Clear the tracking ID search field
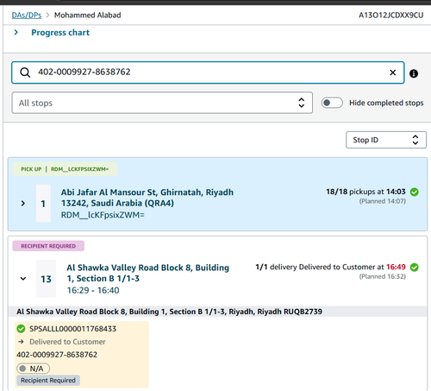This screenshot has height=391, width=431. 392,73
